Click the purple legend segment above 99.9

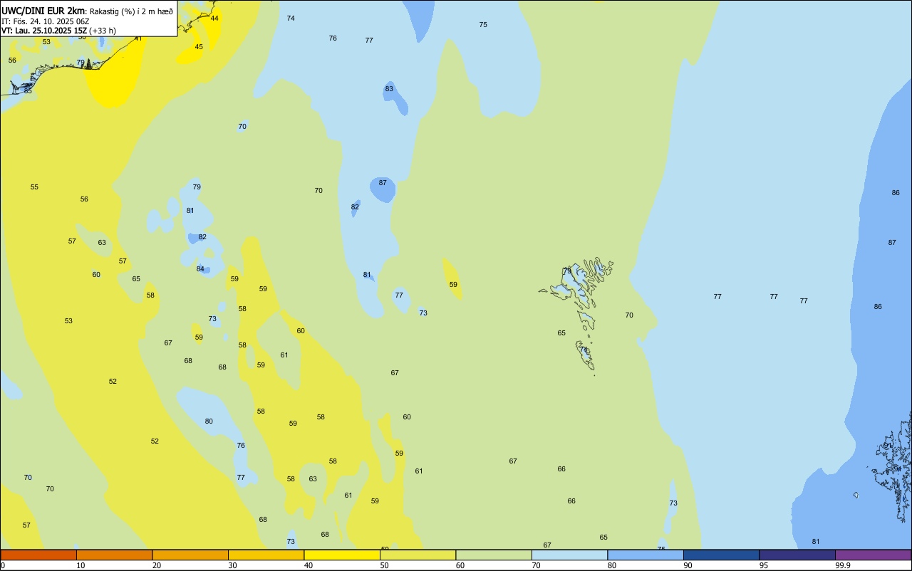click(x=873, y=555)
